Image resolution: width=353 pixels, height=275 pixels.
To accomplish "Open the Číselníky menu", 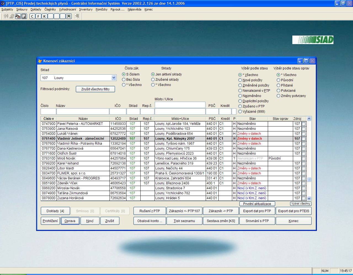I will click(x=50, y=9).
